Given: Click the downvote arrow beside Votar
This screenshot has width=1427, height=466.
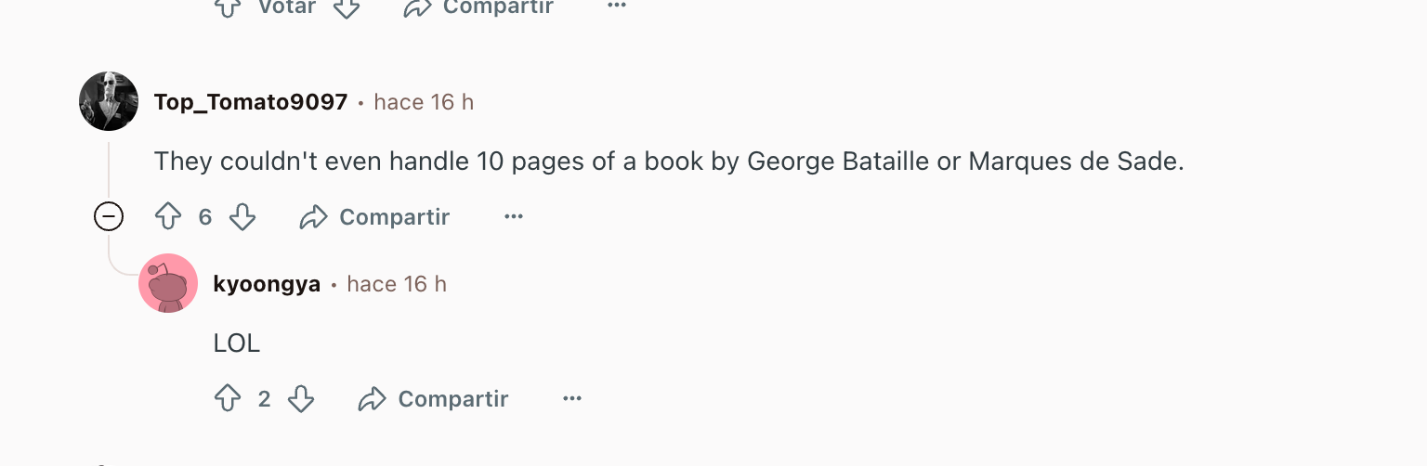Looking at the screenshot, I should 347,7.
